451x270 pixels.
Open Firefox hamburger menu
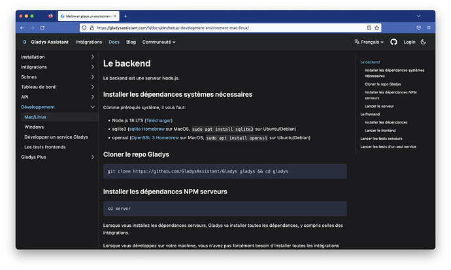point(429,28)
